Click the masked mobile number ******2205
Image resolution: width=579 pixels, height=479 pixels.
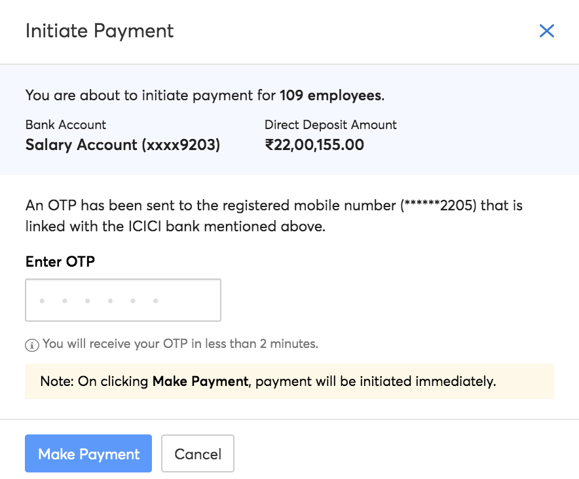tap(440, 206)
